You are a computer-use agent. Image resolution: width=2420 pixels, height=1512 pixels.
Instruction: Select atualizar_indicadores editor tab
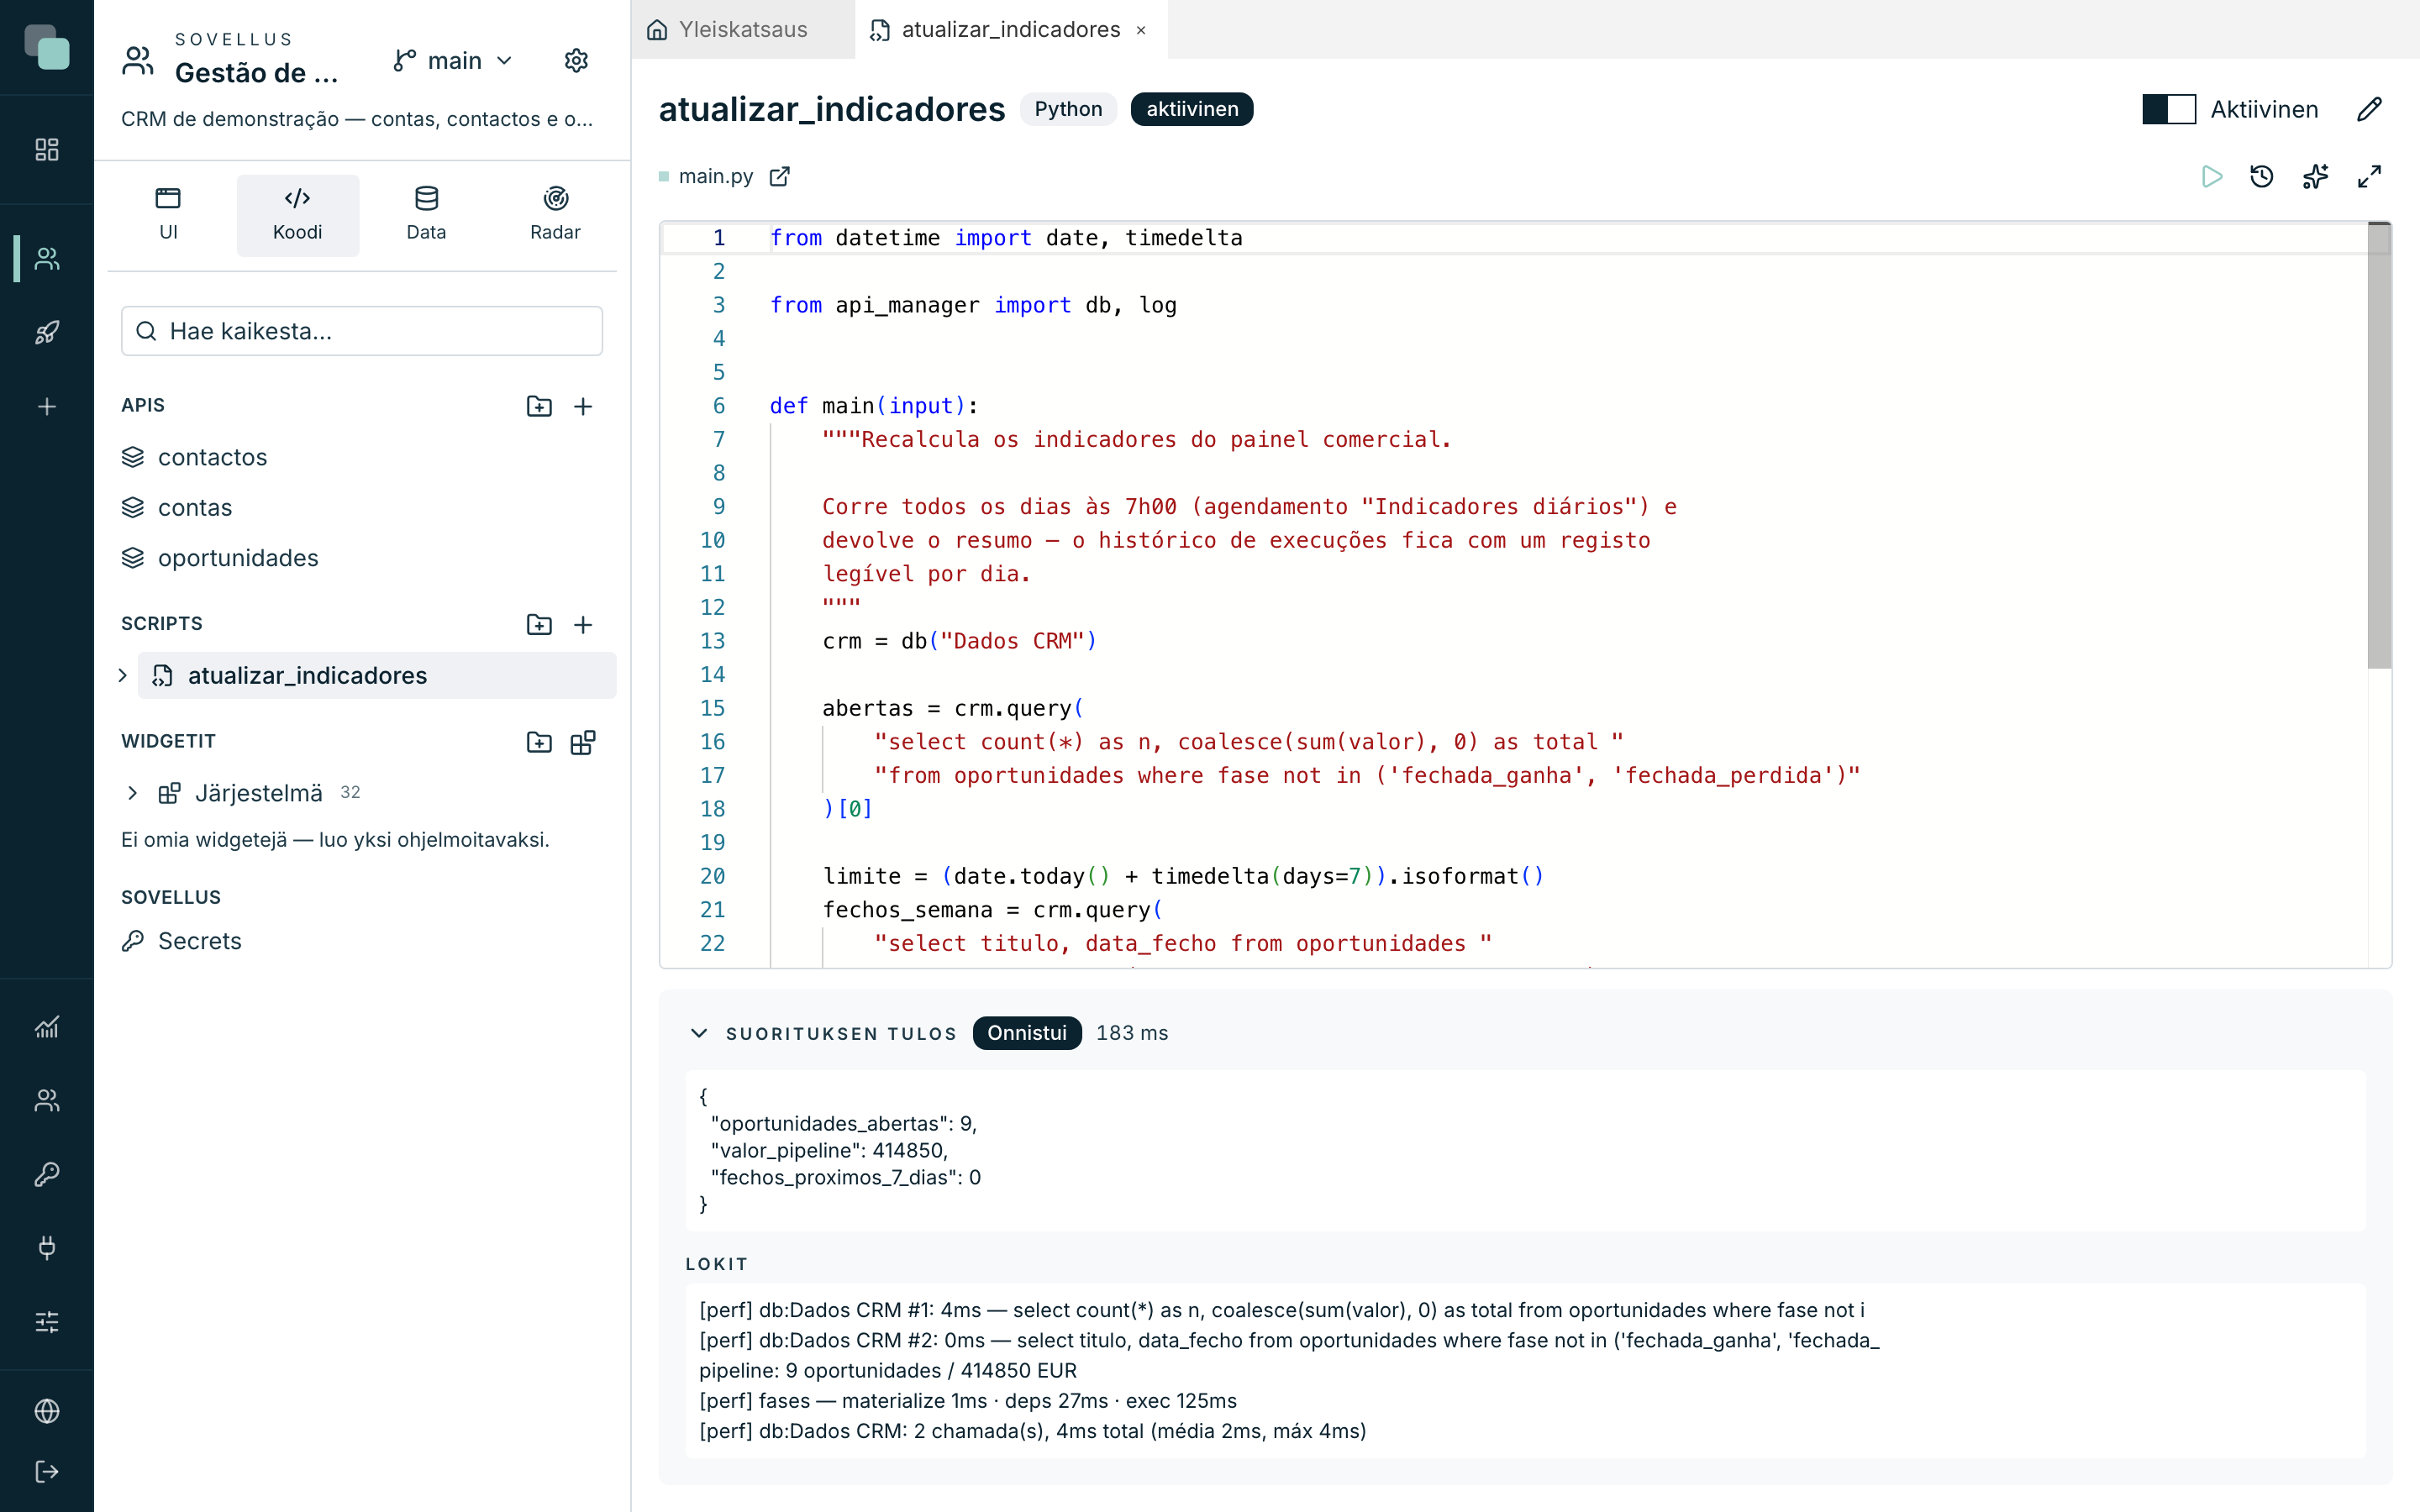(1010, 30)
